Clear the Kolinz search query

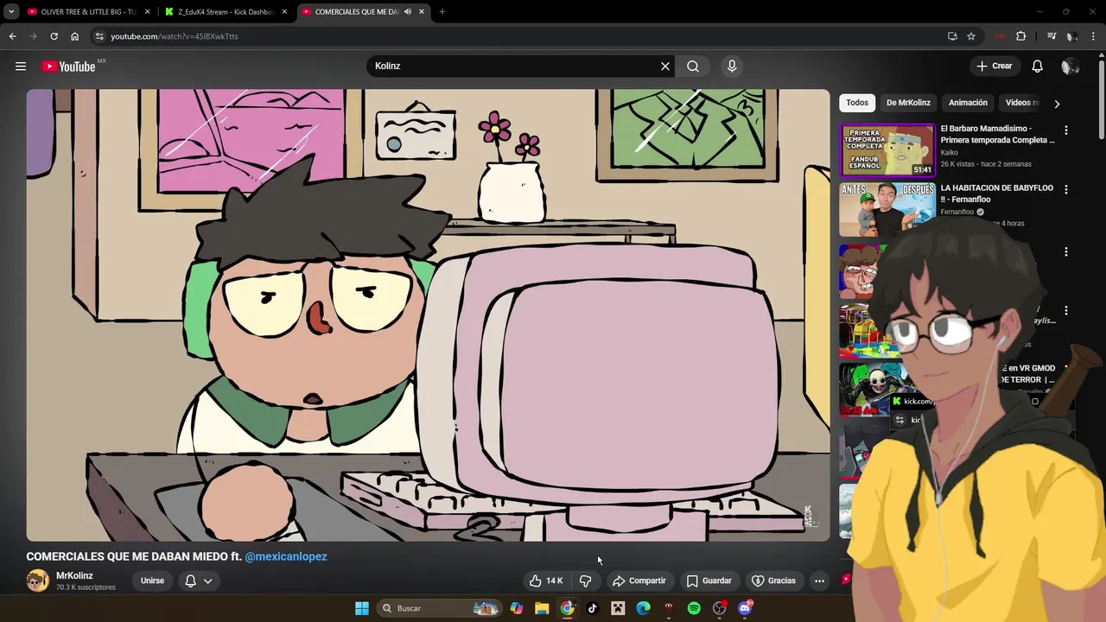tap(665, 67)
